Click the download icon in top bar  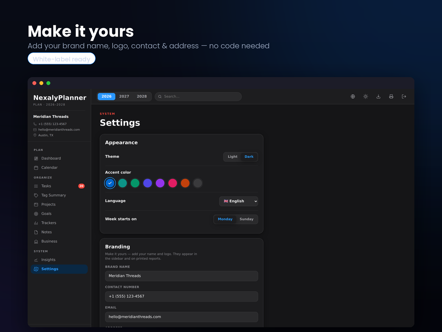pyautogui.click(x=378, y=97)
